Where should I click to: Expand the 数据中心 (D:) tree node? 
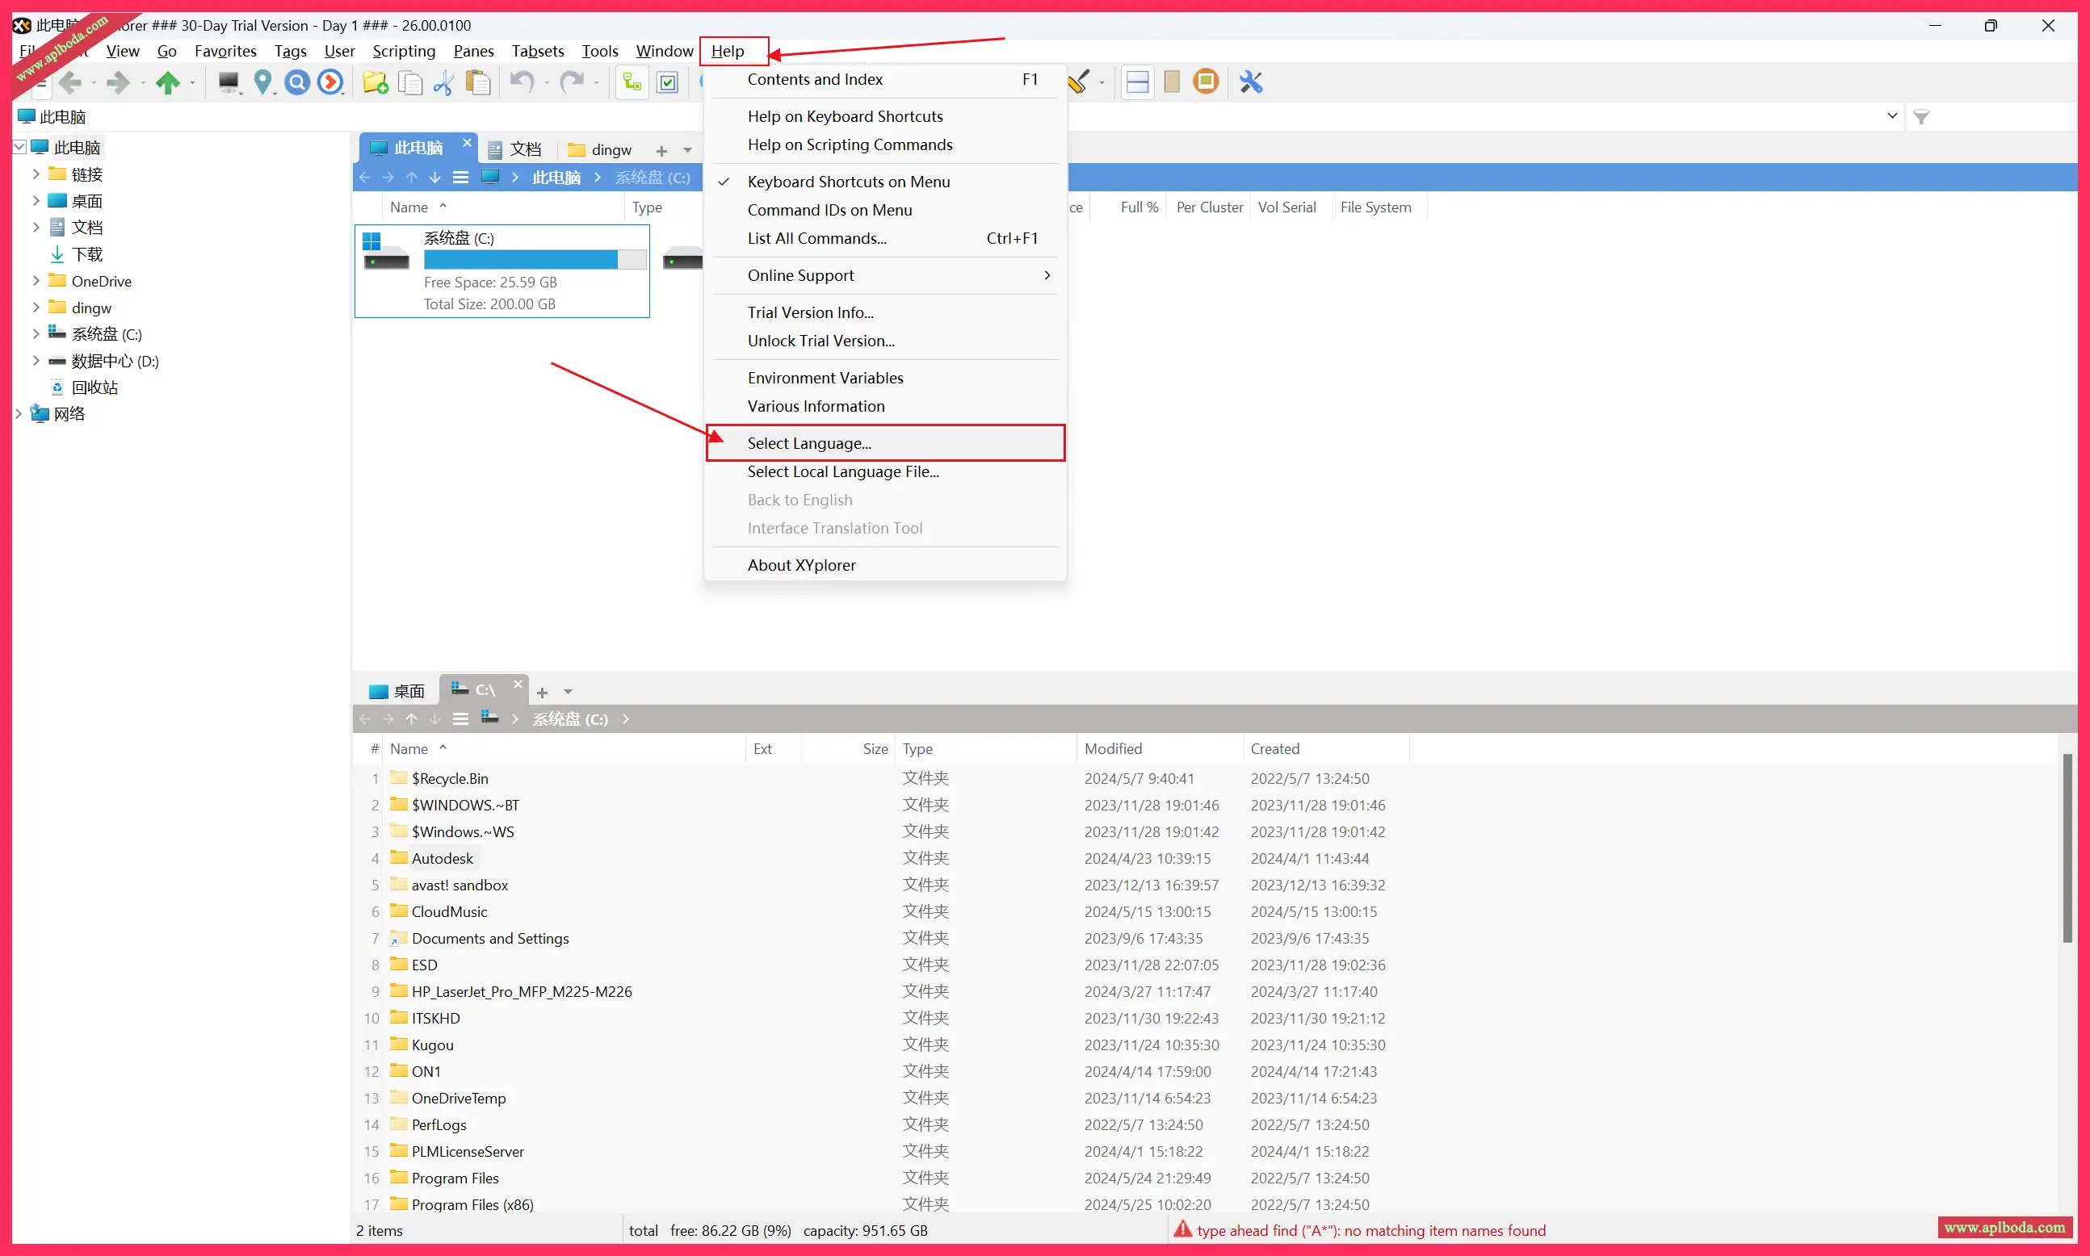click(x=36, y=362)
